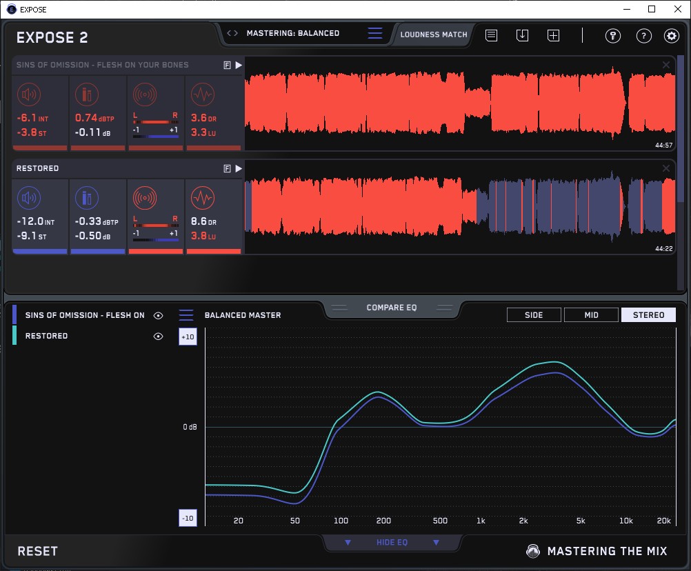The image size is (691, 571).
Task: Play the Sins of Omission track
Action: point(239,66)
